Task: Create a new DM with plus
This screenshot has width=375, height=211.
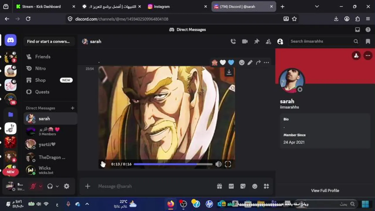Action: [72, 108]
